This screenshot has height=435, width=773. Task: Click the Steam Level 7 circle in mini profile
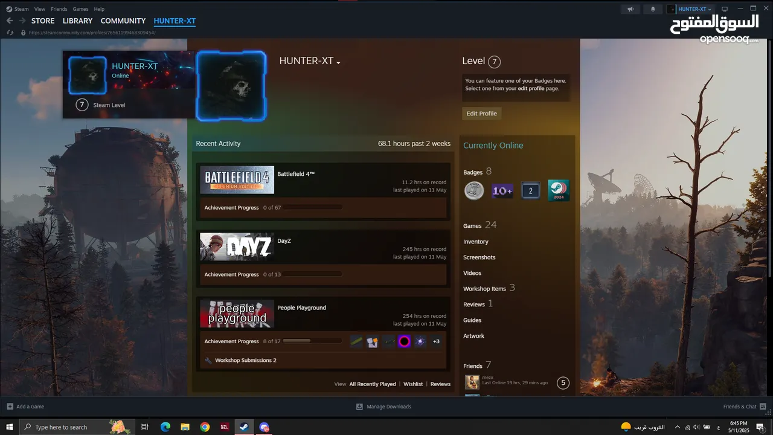coord(82,105)
